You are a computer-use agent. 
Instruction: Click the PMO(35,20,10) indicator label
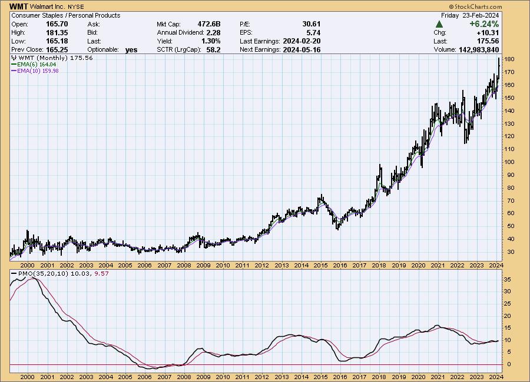tap(43, 273)
